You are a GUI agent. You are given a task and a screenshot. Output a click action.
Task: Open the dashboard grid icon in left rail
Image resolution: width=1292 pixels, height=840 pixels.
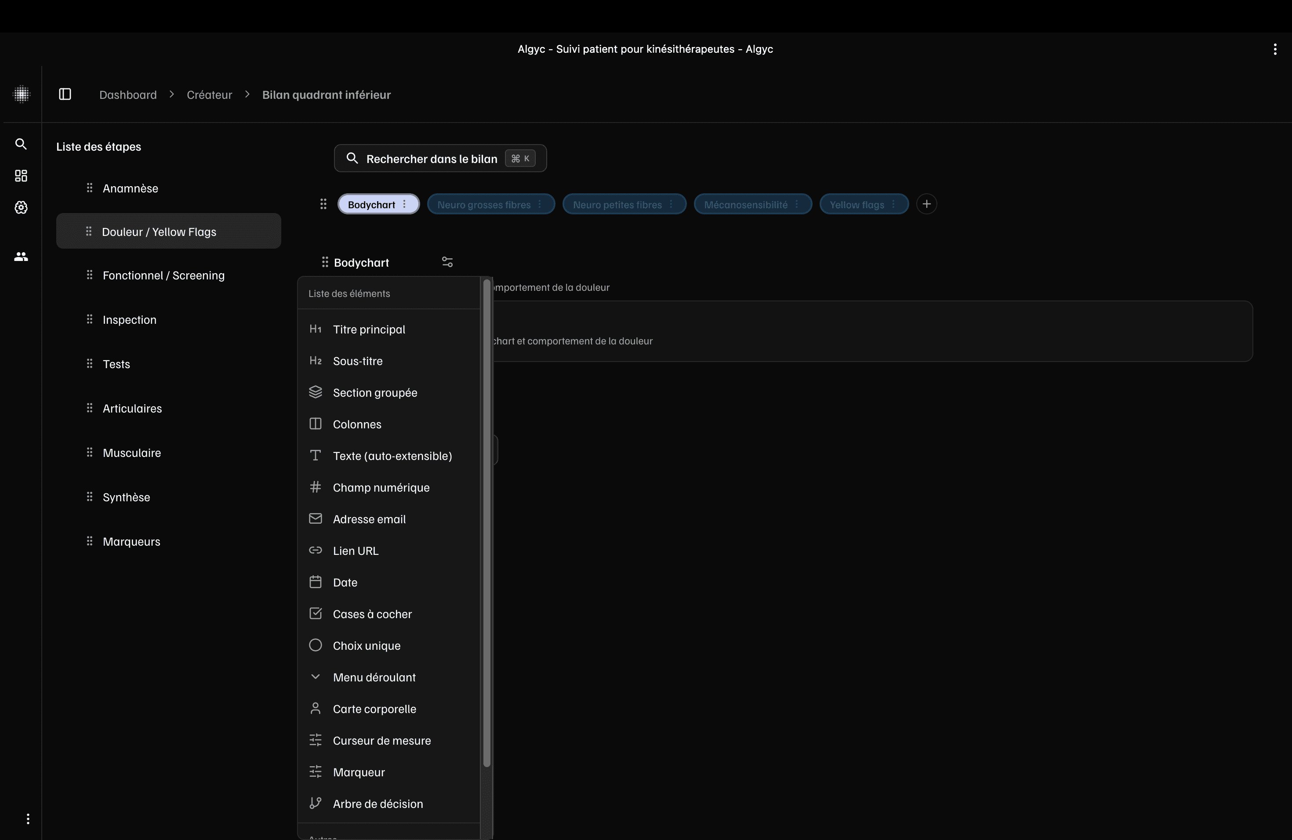(x=21, y=176)
